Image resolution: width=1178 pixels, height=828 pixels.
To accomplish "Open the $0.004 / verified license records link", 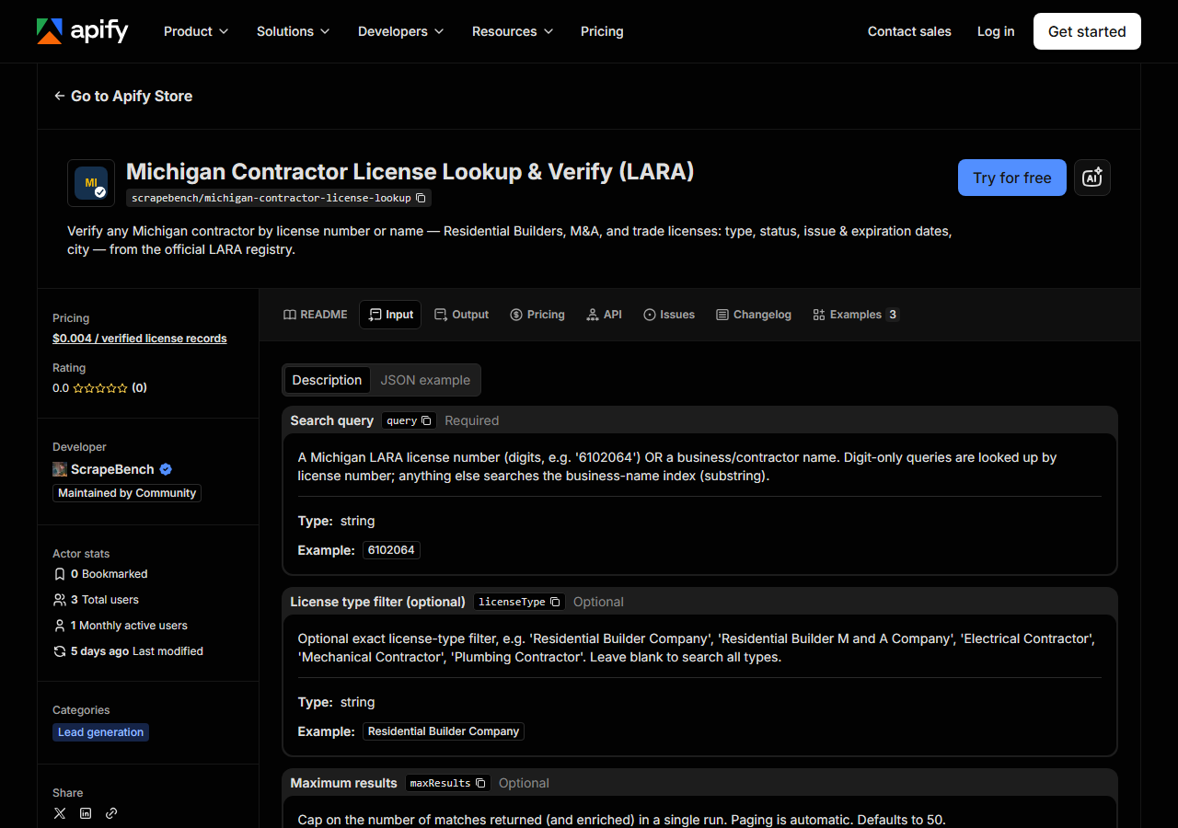I will 140,339.
